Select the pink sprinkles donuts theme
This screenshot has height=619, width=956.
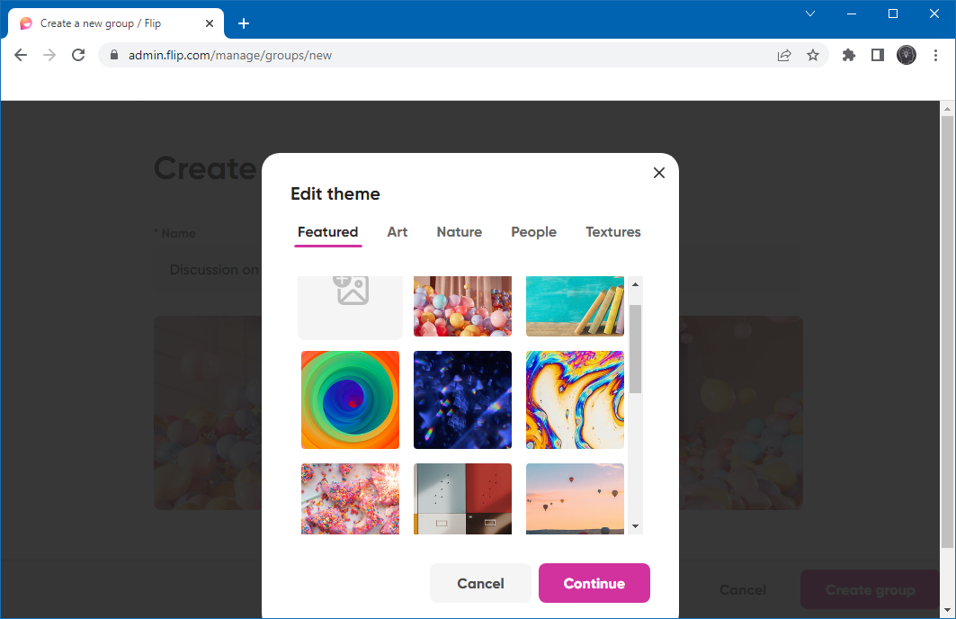pyautogui.click(x=350, y=498)
